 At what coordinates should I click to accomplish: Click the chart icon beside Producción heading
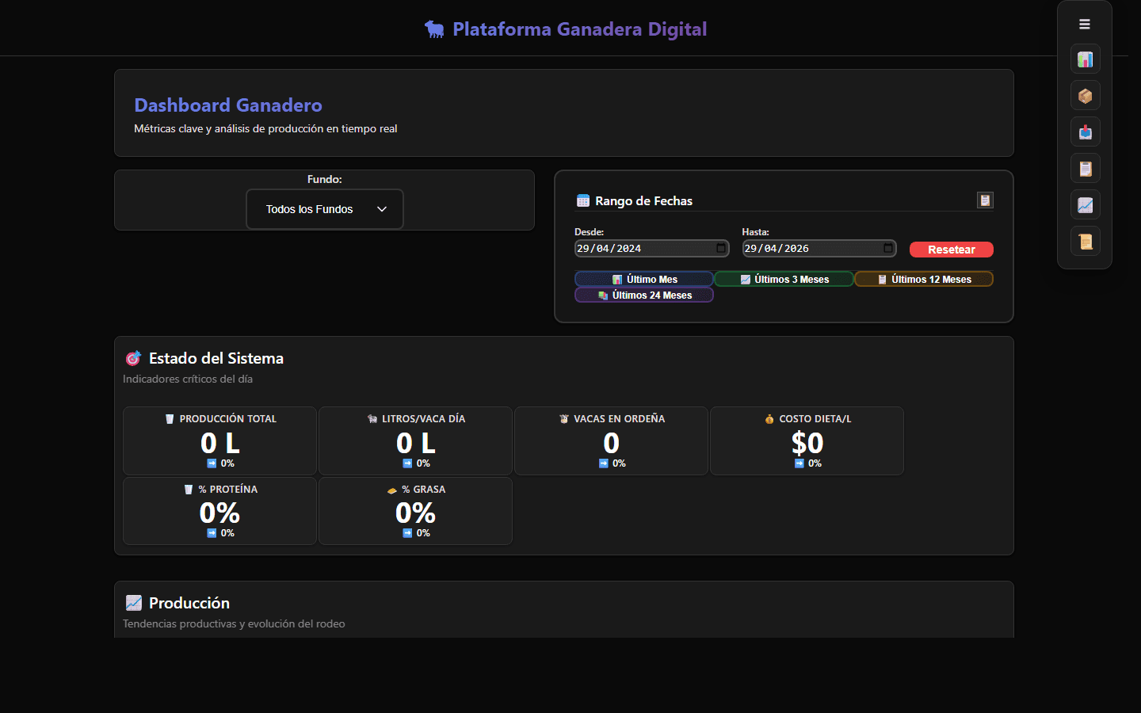point(134,603)
